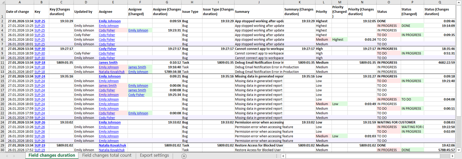The image size is (462, 159).
Task: Open the bold James Smith assignee link in row 11
Action: 108,63
